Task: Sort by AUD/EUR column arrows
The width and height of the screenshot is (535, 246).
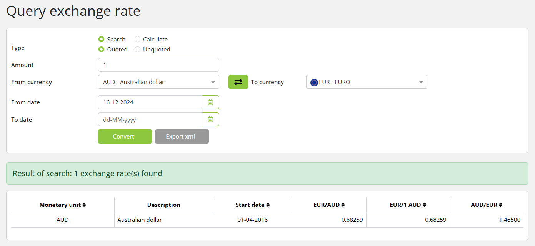Action: [501, 205]
